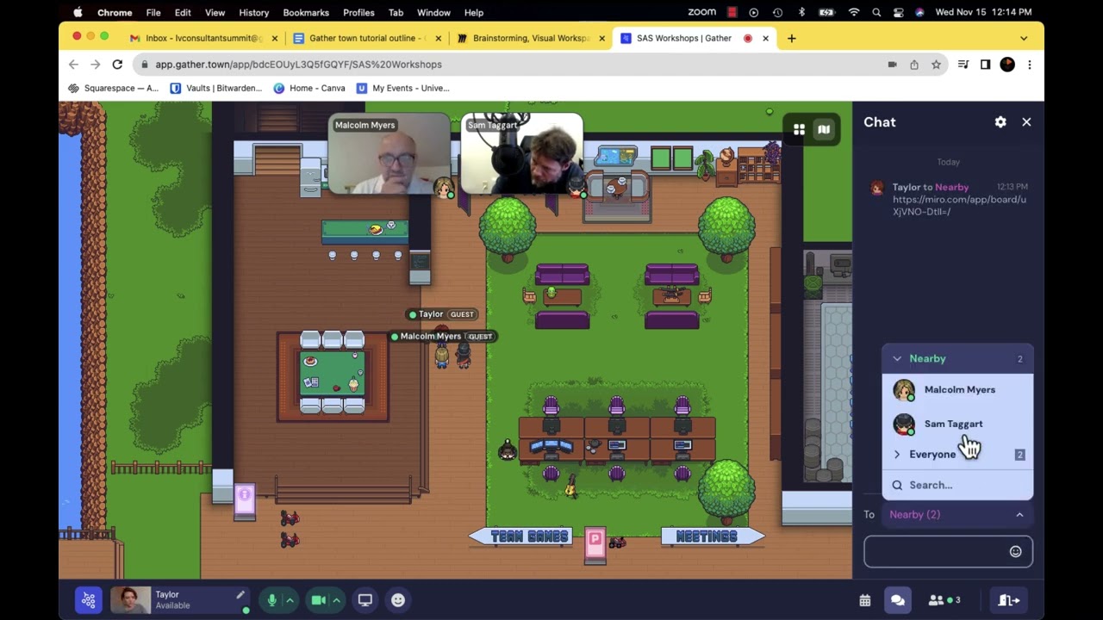Open the Bookmarks menu

coord(306,13)
